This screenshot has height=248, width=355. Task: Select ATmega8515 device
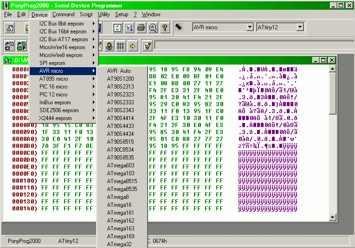click(x=122, y=181)
